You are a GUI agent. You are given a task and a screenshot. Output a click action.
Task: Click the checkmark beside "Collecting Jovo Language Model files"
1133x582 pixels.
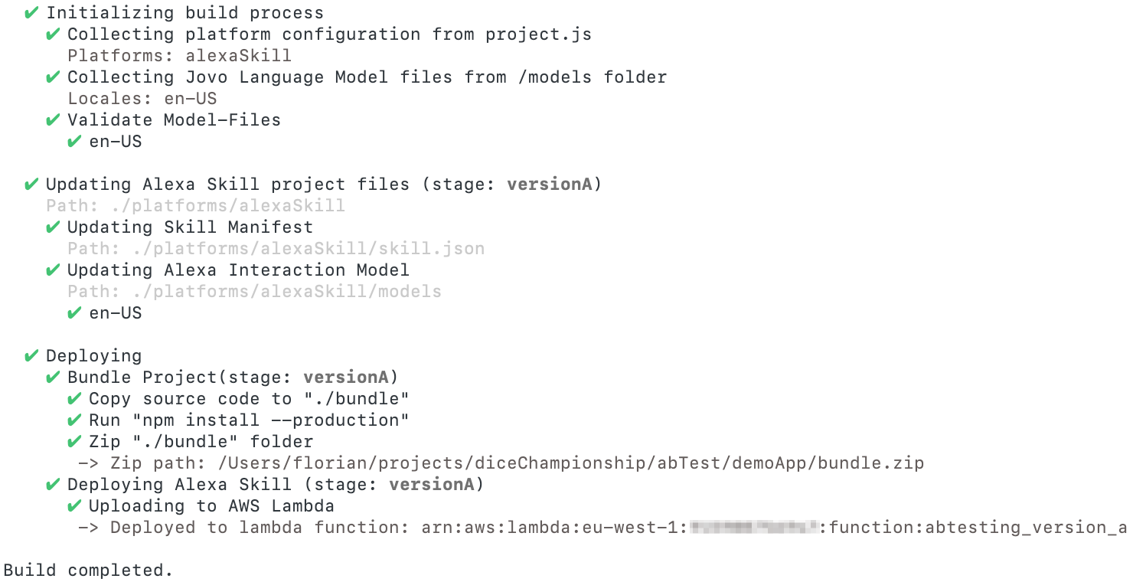pyautogui.click(x=53, y=77)
